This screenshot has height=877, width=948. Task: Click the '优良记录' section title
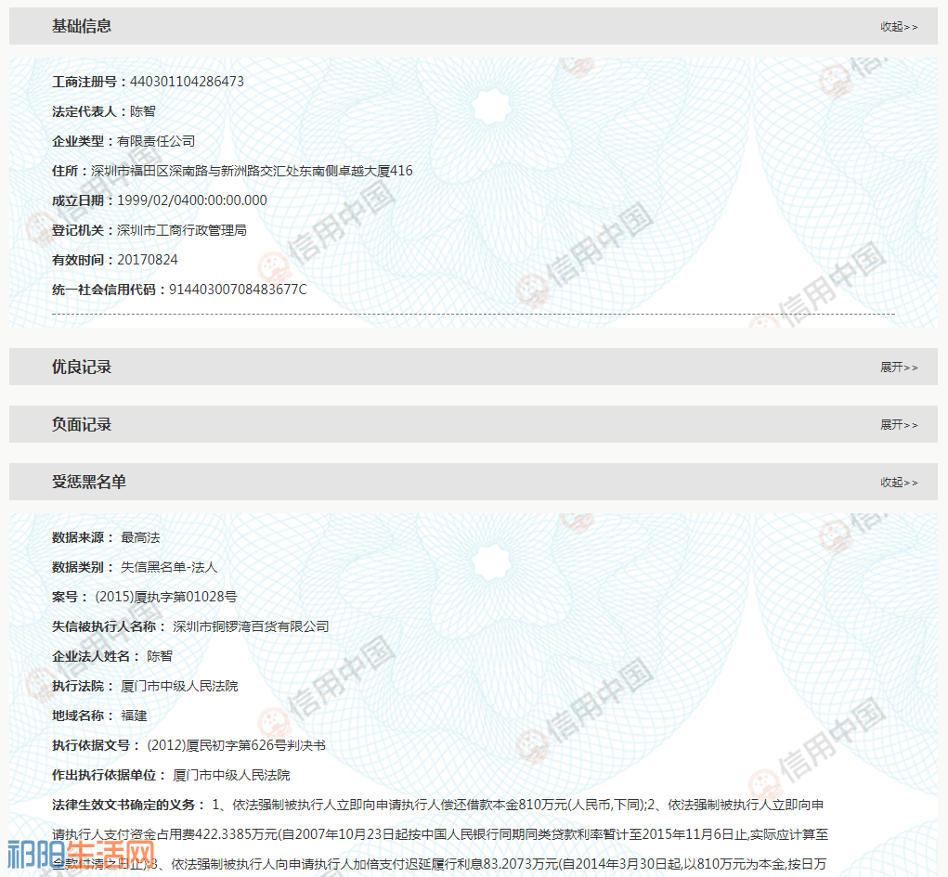tap(82, 367)
